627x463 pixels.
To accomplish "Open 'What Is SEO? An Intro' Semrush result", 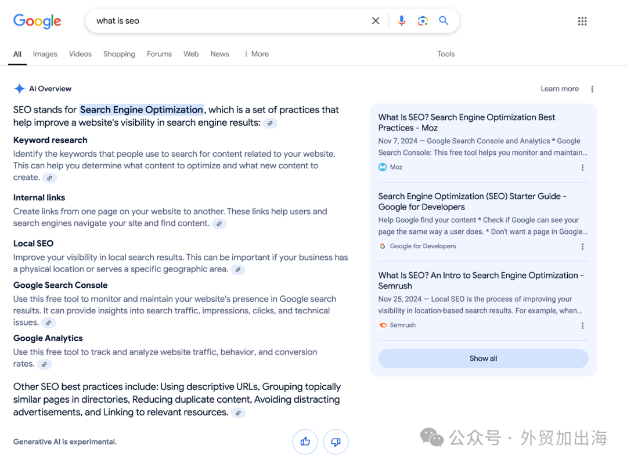I will coord(481,281).
